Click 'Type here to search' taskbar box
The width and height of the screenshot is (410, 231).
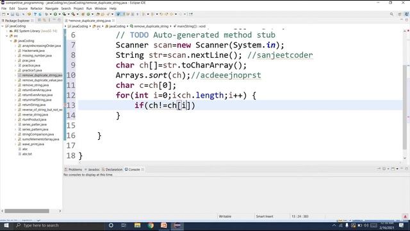59,225
